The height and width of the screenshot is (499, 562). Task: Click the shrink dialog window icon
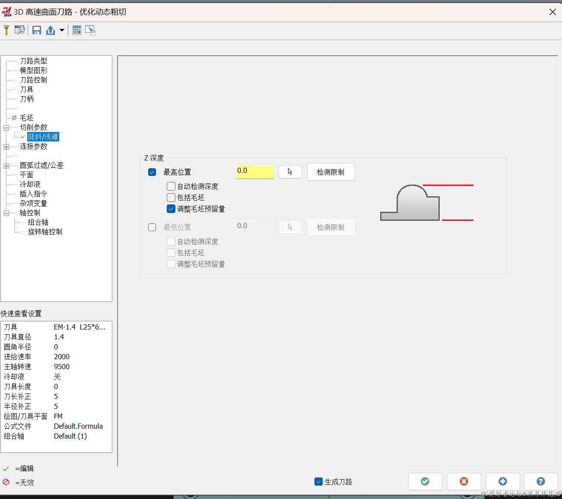pos(90,30)
